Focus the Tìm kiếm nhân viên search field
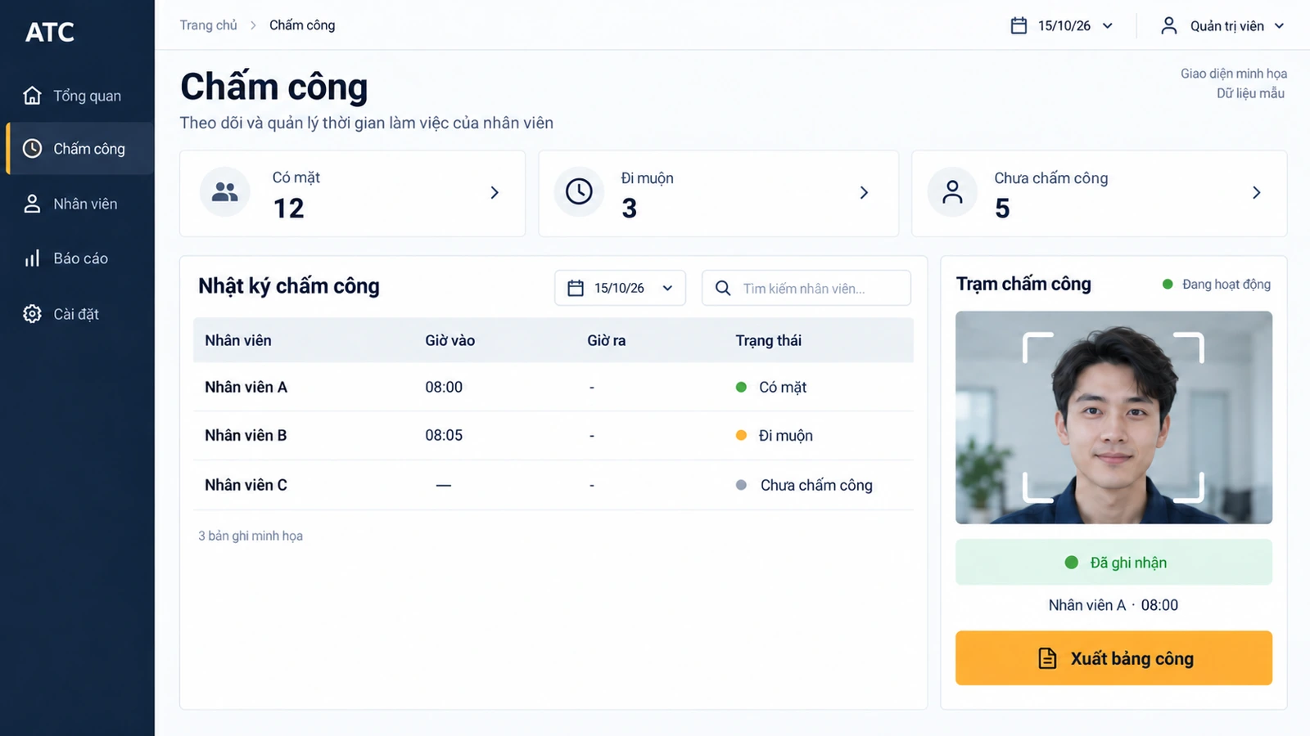Image resolution: width=1310 pixels, height=736 pixels. (x=806, y=288)
